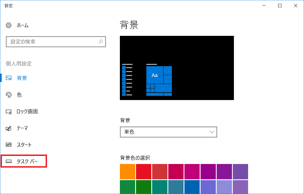
Task: Click the タスク バー taskbar icon
Action: pos(9,161)
